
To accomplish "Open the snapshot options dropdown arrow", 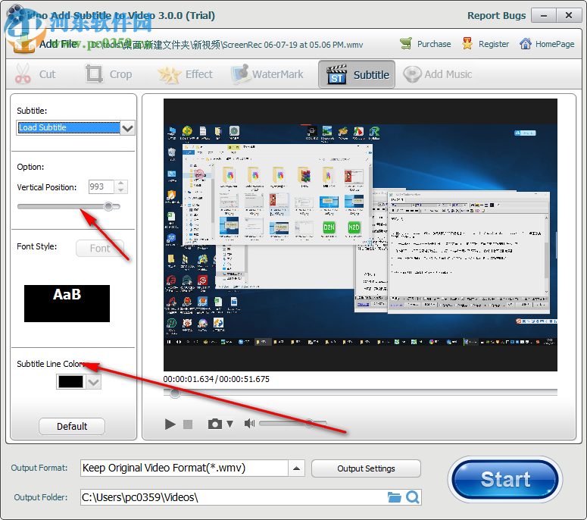I will click(x=229, y=424).
